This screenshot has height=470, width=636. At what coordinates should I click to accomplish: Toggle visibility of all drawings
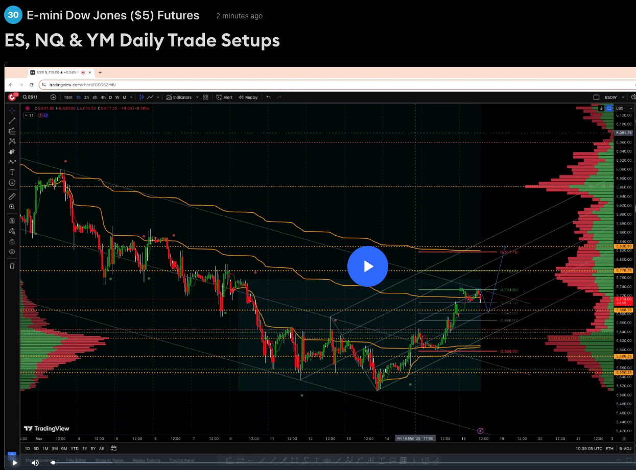coord(12,251)
